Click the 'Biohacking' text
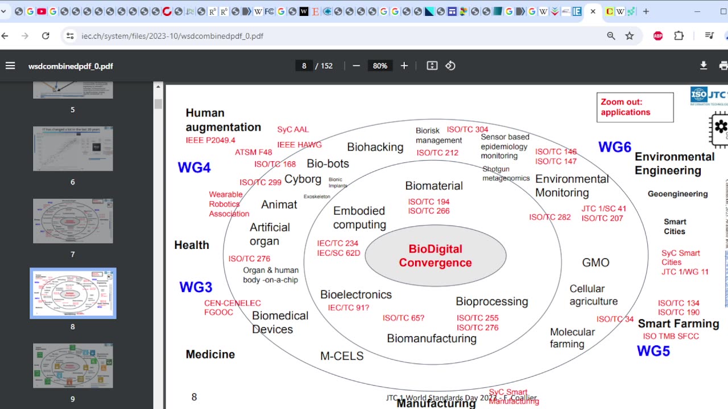The width and height of the screenshot is (728, 409). coord(375,147)
